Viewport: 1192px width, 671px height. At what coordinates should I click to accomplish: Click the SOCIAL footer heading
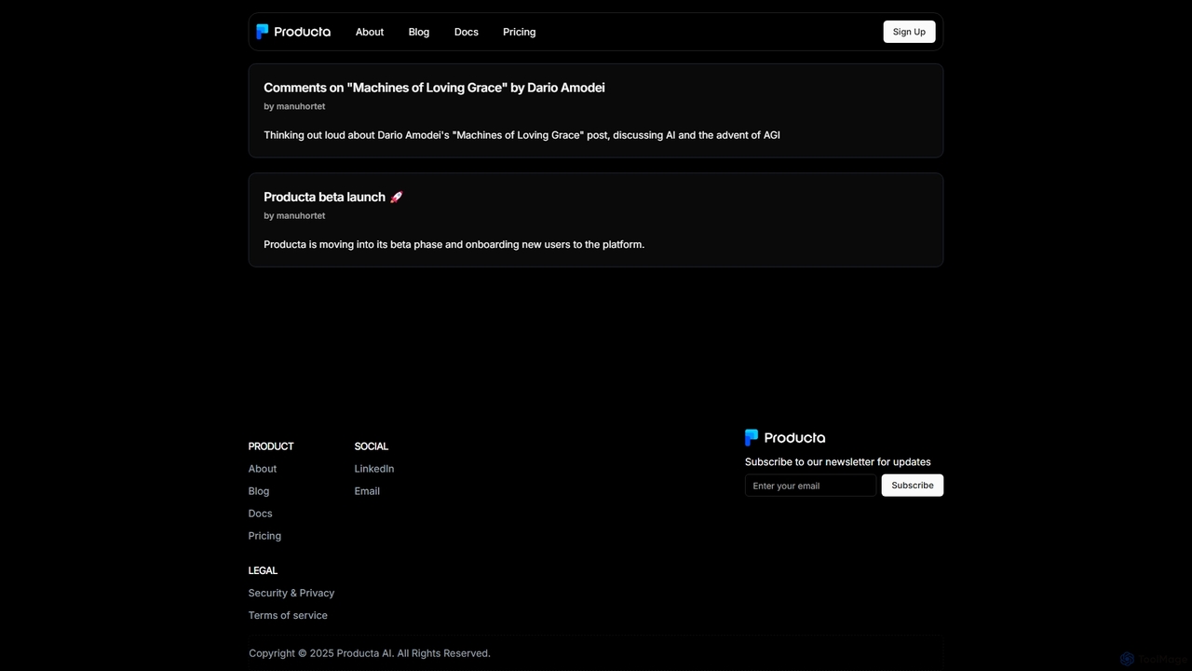coord(372,446)
